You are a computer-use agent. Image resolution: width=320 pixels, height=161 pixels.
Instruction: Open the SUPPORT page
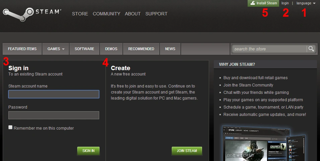pos(156,14)
